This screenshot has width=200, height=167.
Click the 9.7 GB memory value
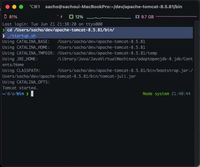[148, 17]
